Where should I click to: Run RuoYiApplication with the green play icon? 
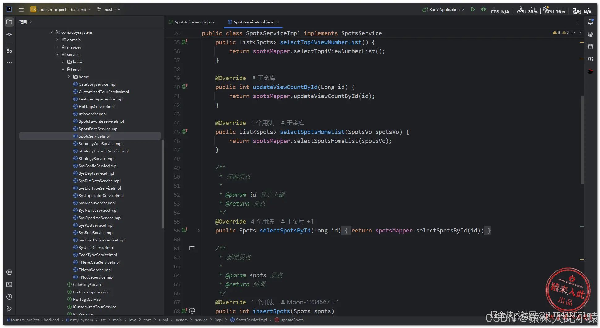pyautogui.click(x=473, y=9)
